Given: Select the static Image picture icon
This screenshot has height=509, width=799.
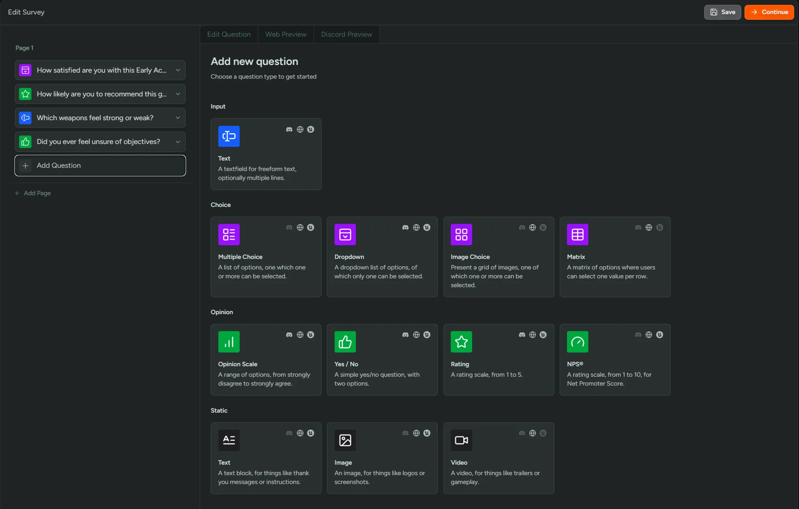Looking at the screenshot, I should 345,440.
